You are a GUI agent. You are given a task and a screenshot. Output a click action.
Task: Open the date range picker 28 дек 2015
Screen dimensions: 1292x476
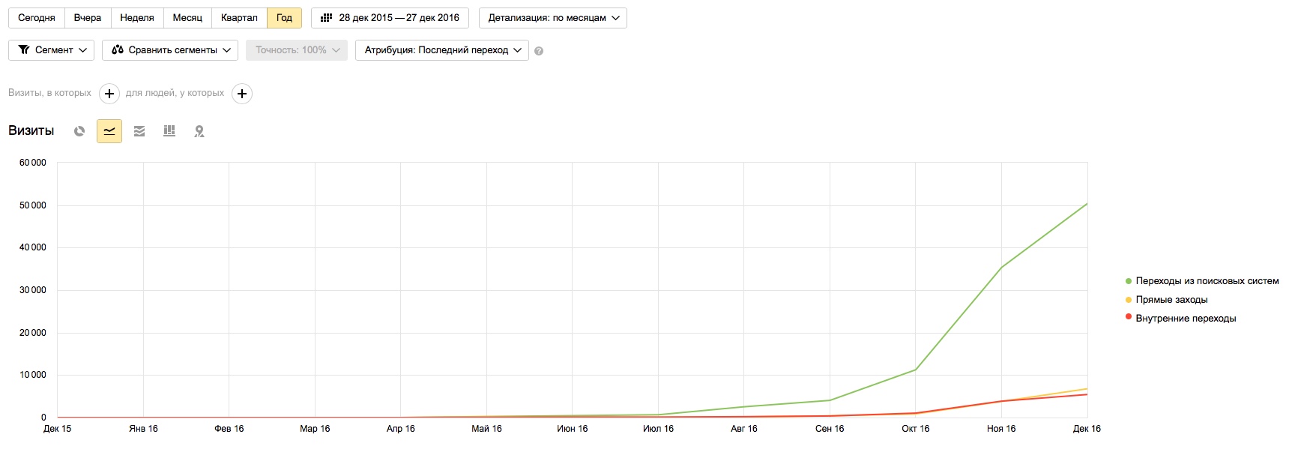tap(390, 18)
